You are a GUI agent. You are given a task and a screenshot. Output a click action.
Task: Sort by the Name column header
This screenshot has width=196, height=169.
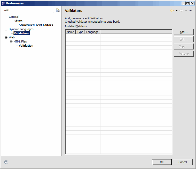[70, 32]
